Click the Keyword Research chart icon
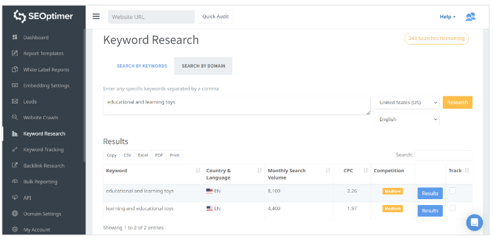 pyautogui.click(x=15, y=134)
